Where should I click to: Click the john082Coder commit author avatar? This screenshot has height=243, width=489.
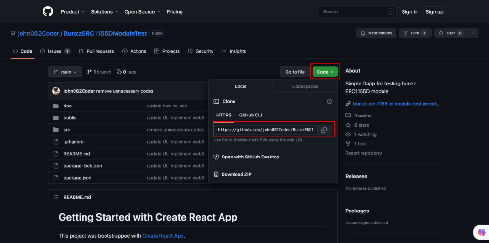tap(56, 91)
